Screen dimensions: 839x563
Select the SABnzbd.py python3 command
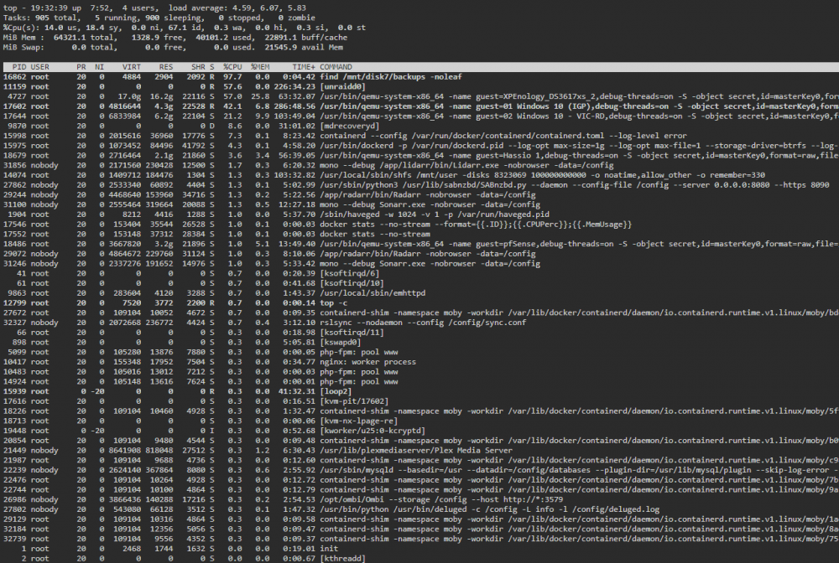click(x=574, y=185)
